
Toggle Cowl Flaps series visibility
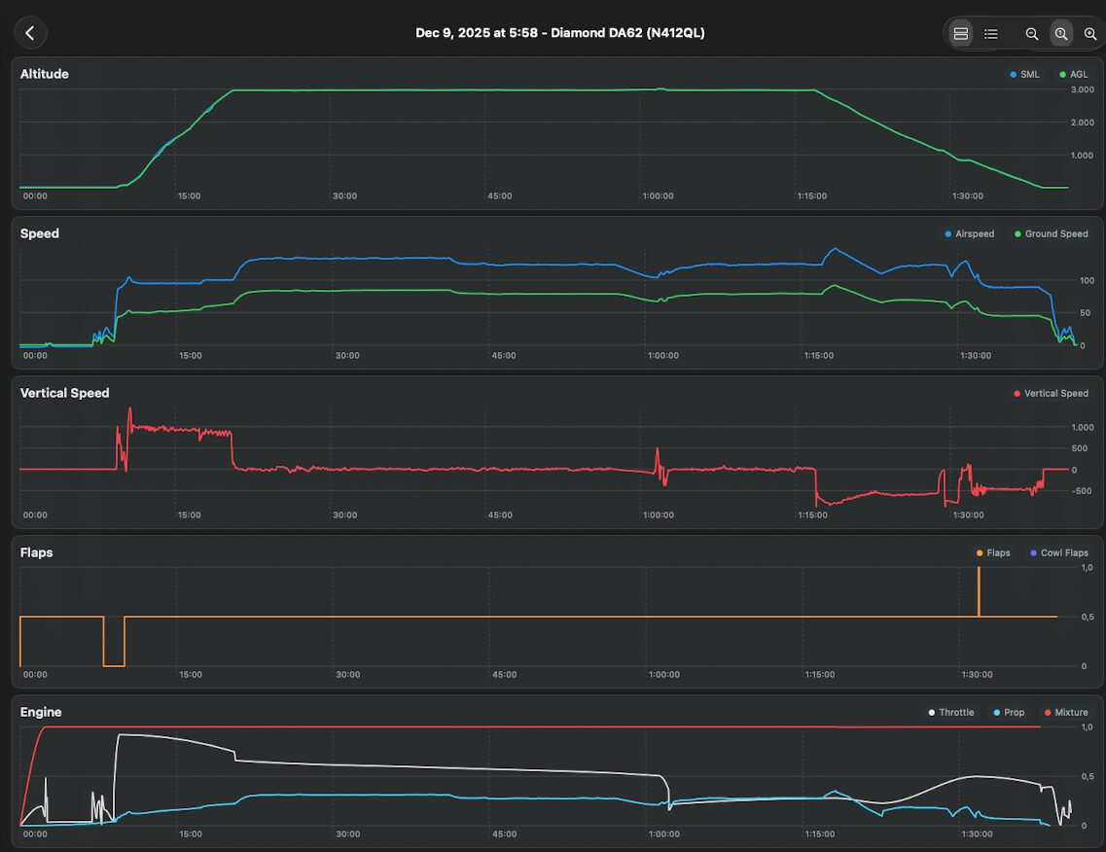pyautogui.click(x=1058, y=553)
